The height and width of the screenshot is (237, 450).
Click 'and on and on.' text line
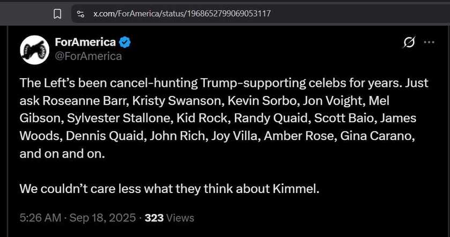click(x=62, y=154)
